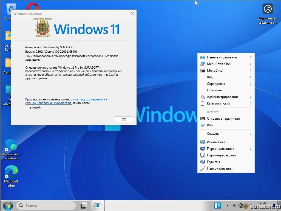Click the SURA SOFT crest logo in dialog
Image resolution: width=281 pixels, height=211 pixels.
(x=42, y=28)
